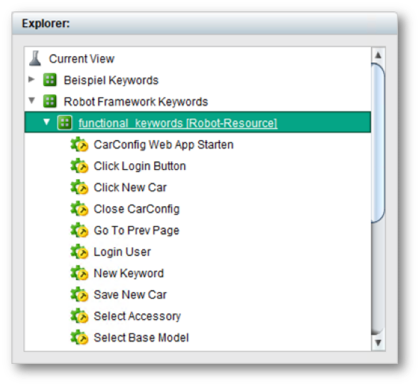Select the Save New Car keyword

point(130,295)
